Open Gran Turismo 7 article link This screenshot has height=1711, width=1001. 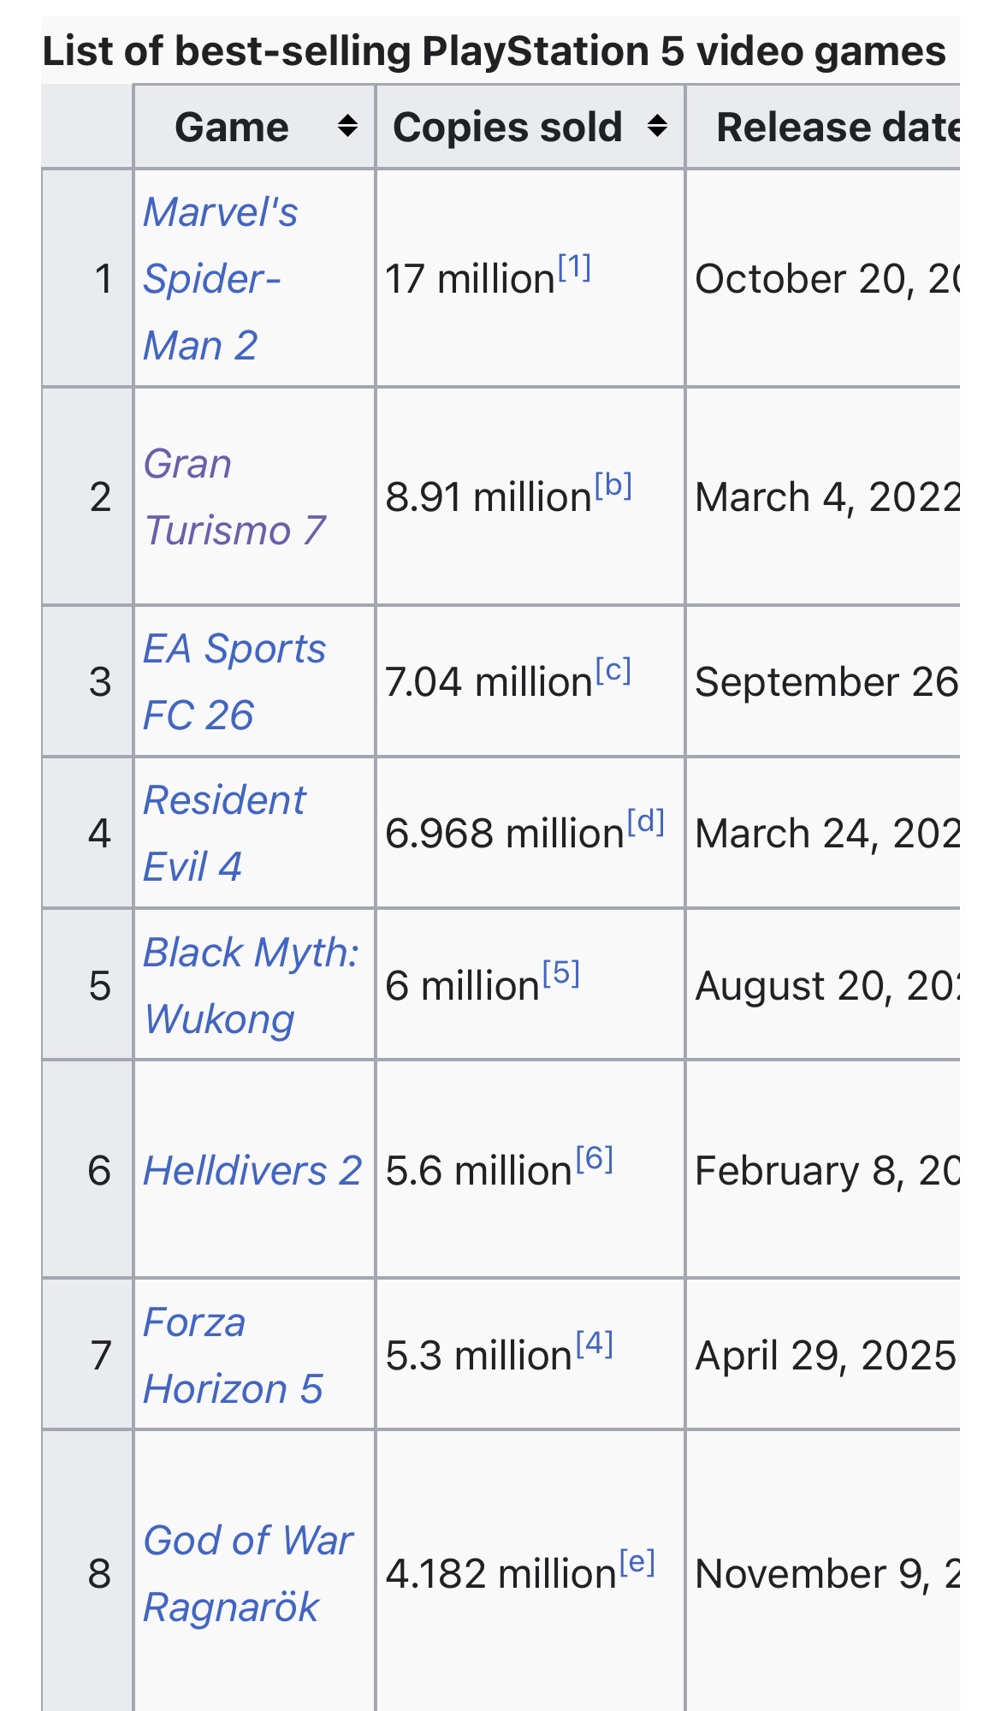click(234, 496)
